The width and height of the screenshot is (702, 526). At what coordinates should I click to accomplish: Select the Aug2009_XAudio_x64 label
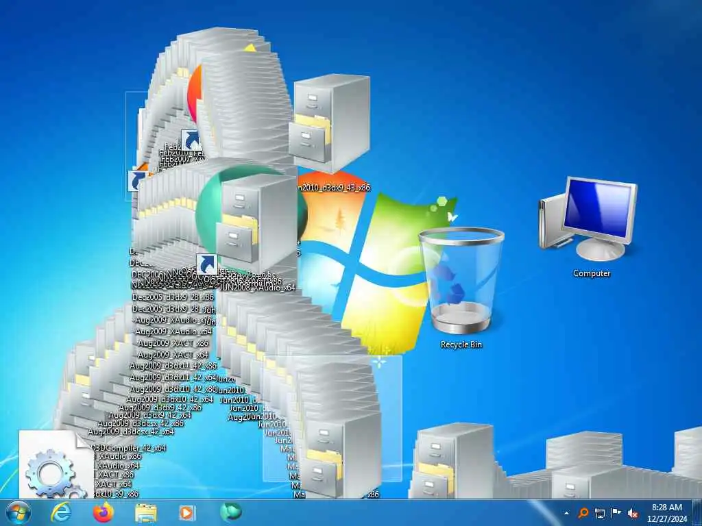point(173,331)
